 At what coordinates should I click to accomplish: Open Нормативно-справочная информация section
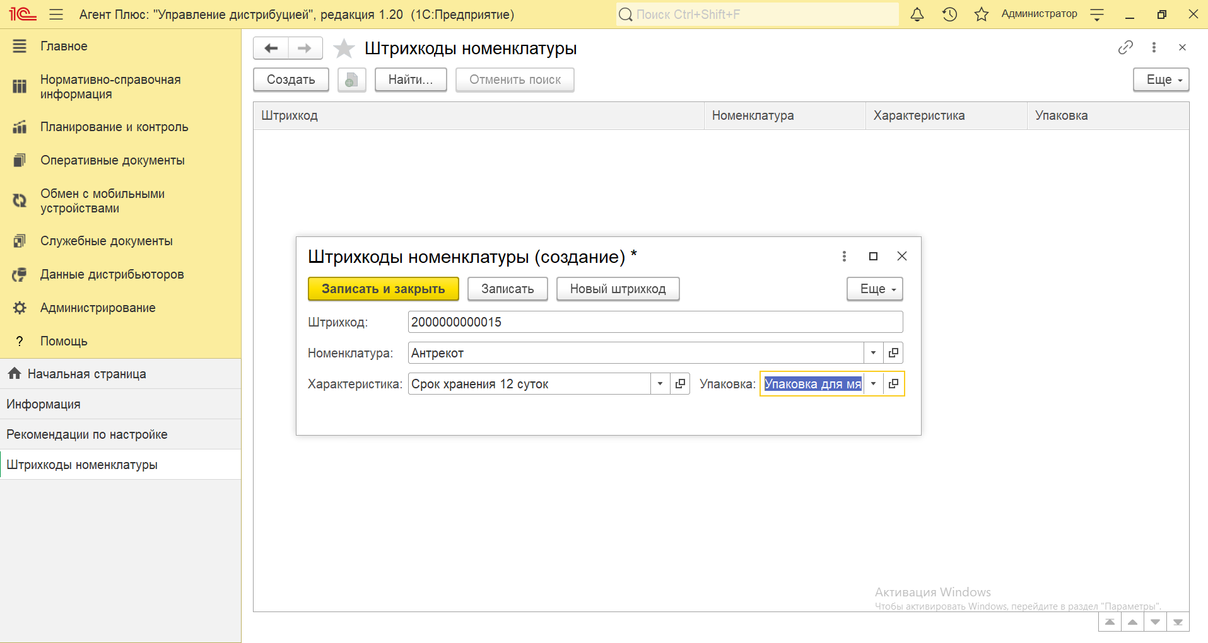click(x=110, y=87)
